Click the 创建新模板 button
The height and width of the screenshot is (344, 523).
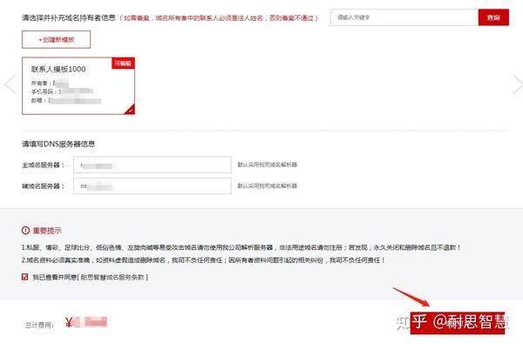(56, 40)
